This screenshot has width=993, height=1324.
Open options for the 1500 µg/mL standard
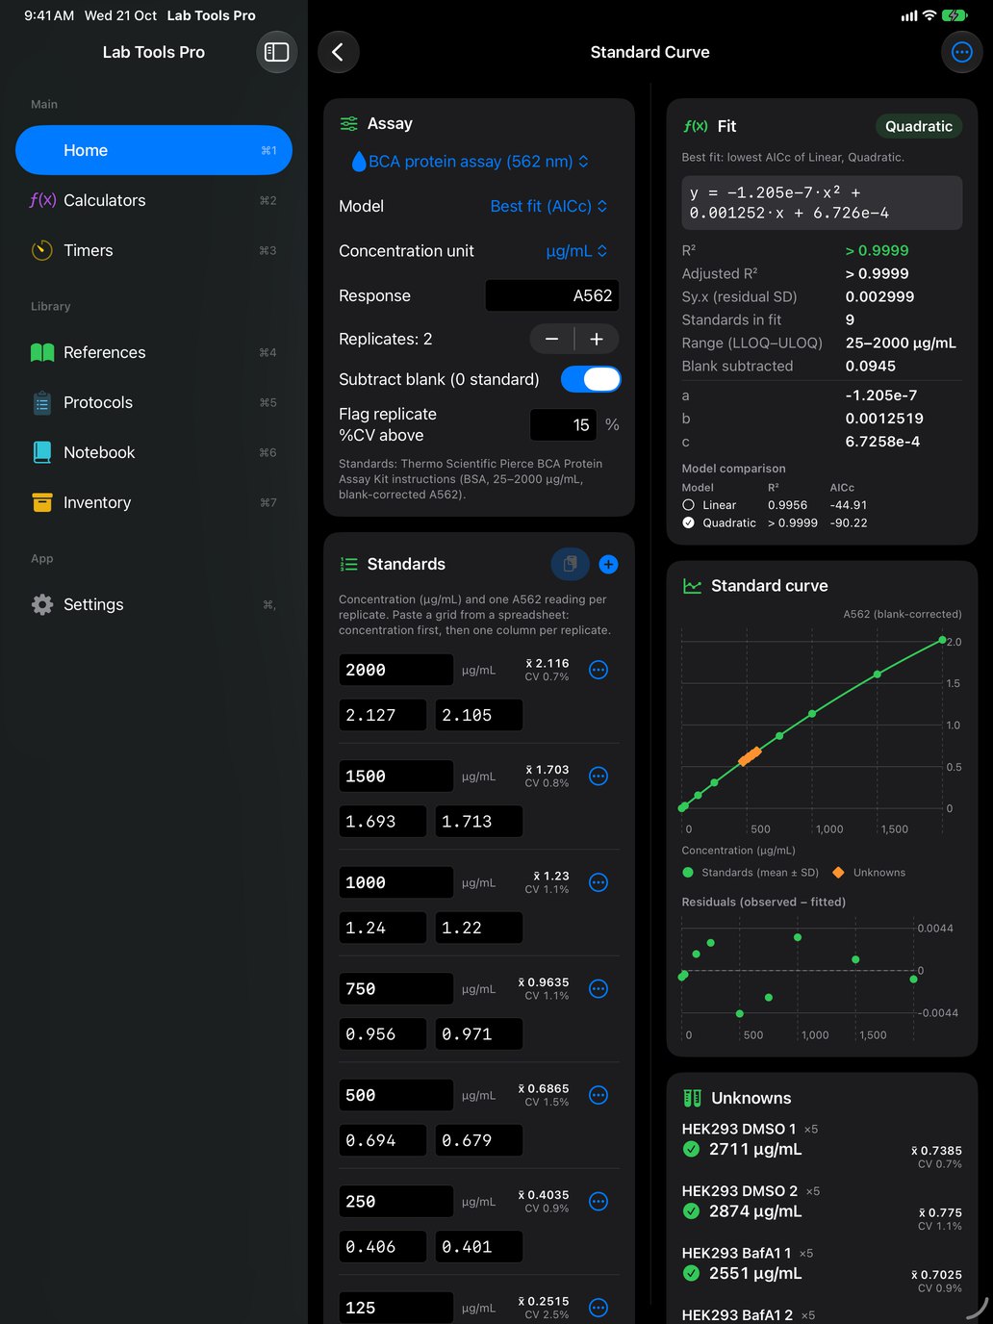tap(598, 777)
